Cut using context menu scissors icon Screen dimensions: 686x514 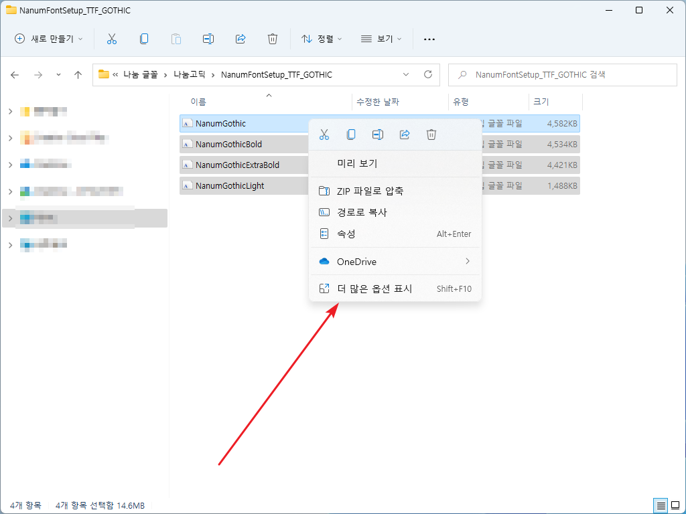pos(324,135)
